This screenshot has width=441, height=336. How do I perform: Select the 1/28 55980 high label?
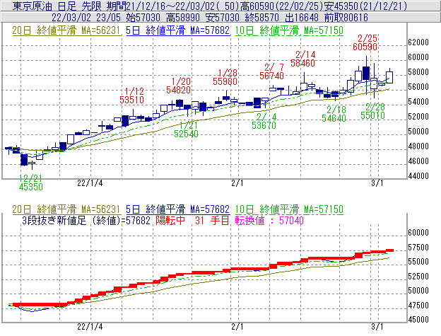[x=225, y=77]
